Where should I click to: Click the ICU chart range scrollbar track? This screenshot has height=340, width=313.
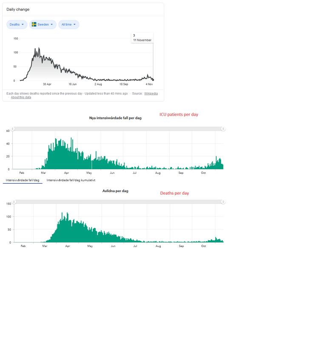click(118, 129)
